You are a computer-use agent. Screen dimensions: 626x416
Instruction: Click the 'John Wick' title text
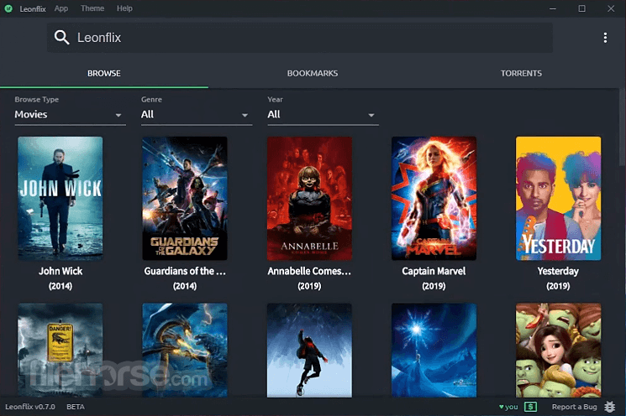tap(60, 271)
